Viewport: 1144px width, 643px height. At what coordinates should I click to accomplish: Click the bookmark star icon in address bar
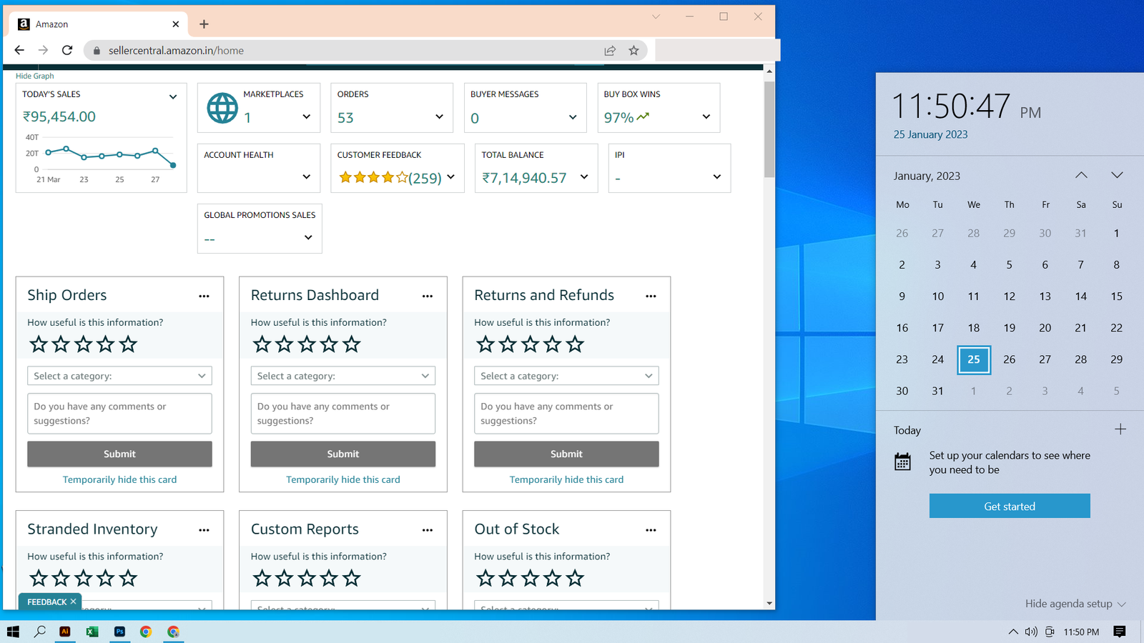click(x=633, y=51)
